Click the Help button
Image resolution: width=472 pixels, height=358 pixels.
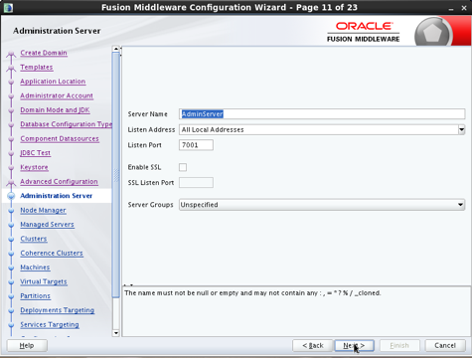pyautogui.click(x=27, y=345)
